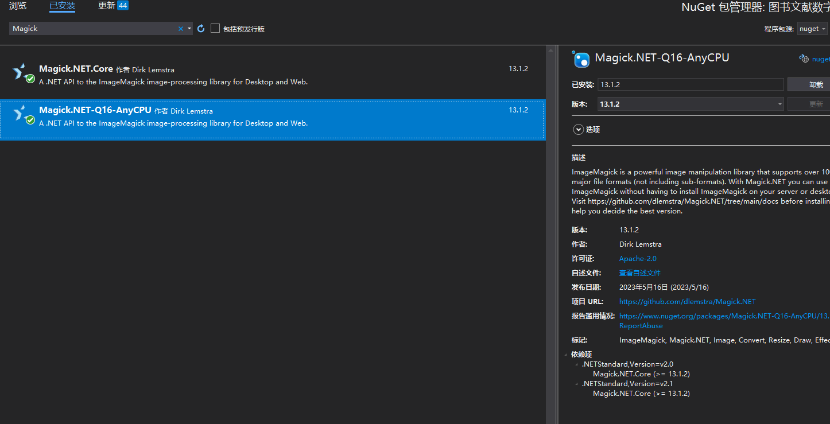
Task: Click the detail pane package logo
Action: click(x=581, y=59)
